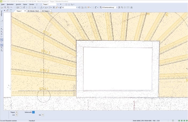This screenshot has width=188, height=122.
Task: Open the Fenster menu
Action: click(x=32, y=4)
